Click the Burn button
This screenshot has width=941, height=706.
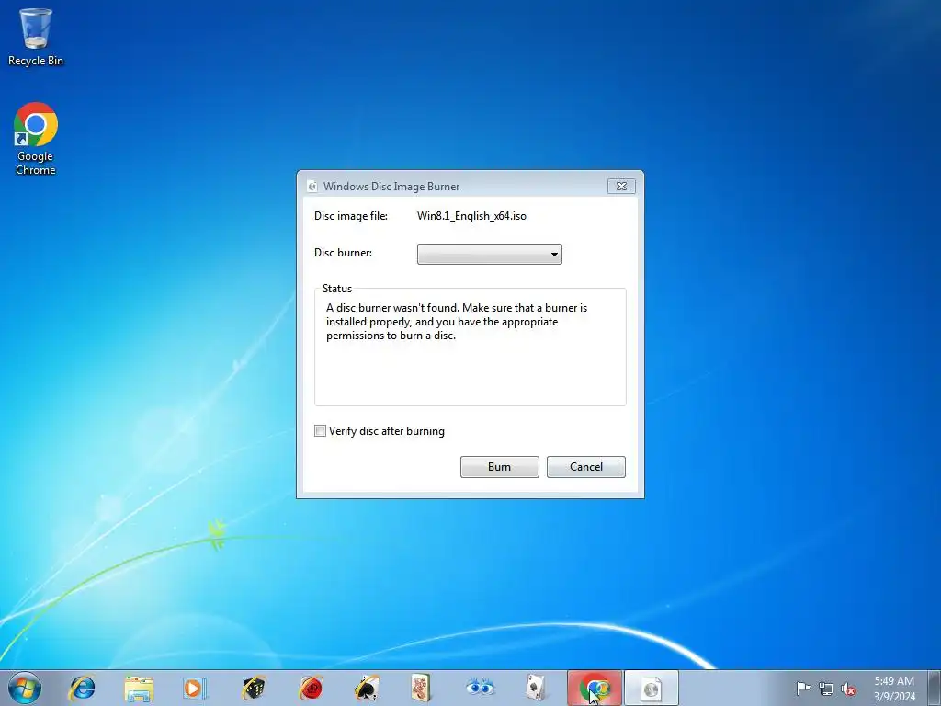point(499,467)
